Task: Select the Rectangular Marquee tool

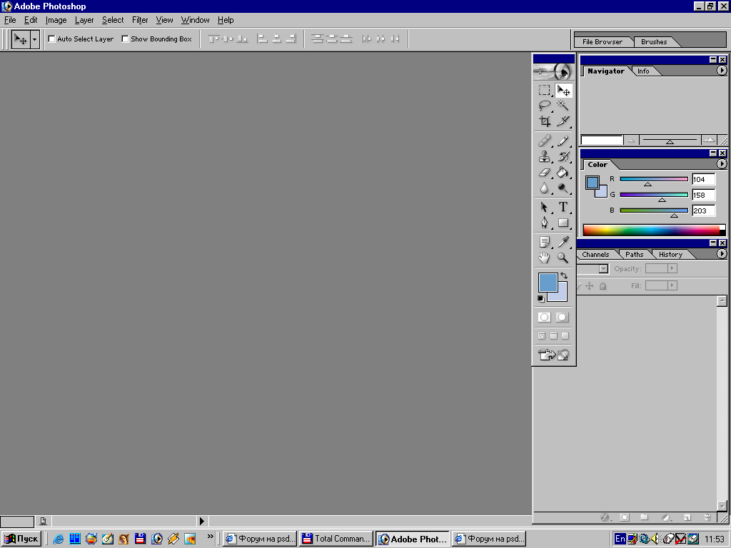Action: coord(544,90)
